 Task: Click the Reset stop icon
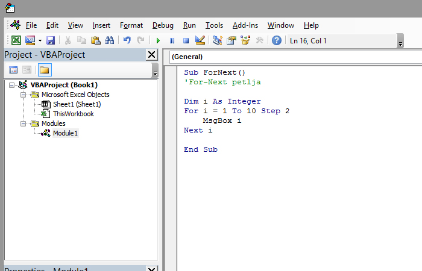[x=186, y=40]
